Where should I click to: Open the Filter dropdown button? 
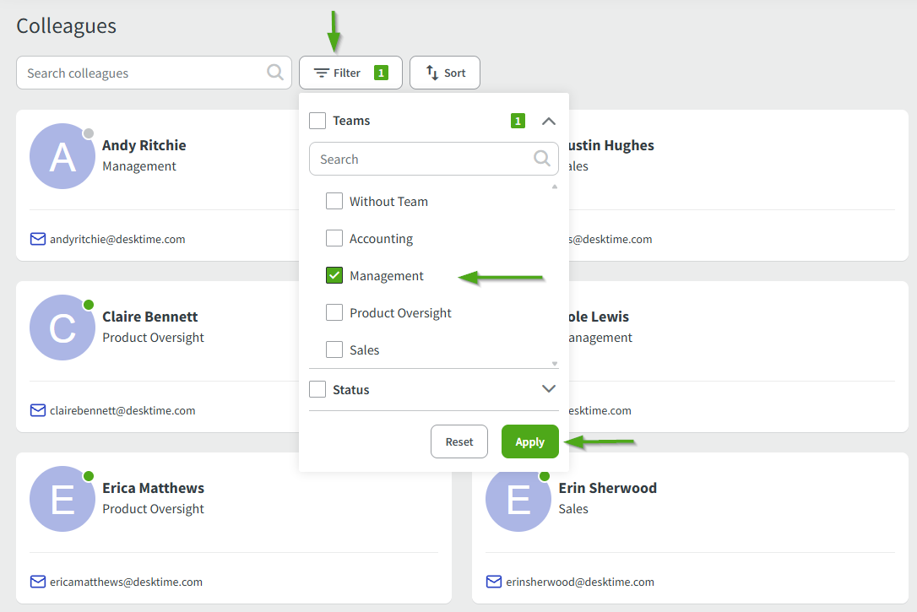click(350, 73)
